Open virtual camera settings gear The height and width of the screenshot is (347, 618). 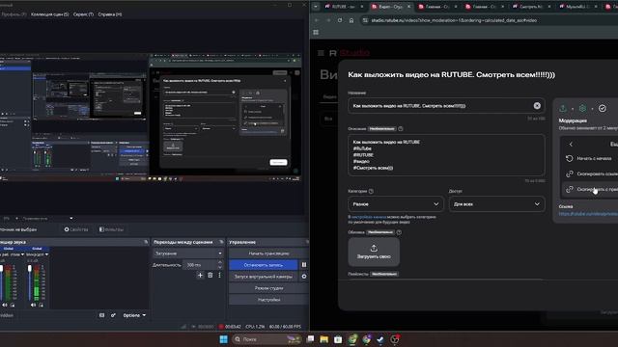[304, 277]
